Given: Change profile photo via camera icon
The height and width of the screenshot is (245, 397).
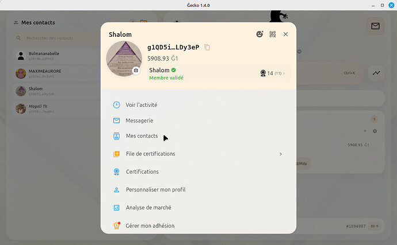Looking at the screenshot, I should pyautogui.click(x=136, y=70).
